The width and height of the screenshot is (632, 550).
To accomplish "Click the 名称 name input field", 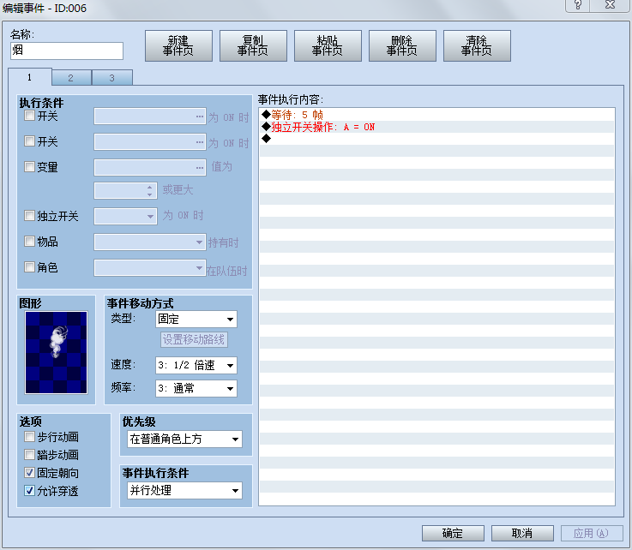I will [67, 51].
